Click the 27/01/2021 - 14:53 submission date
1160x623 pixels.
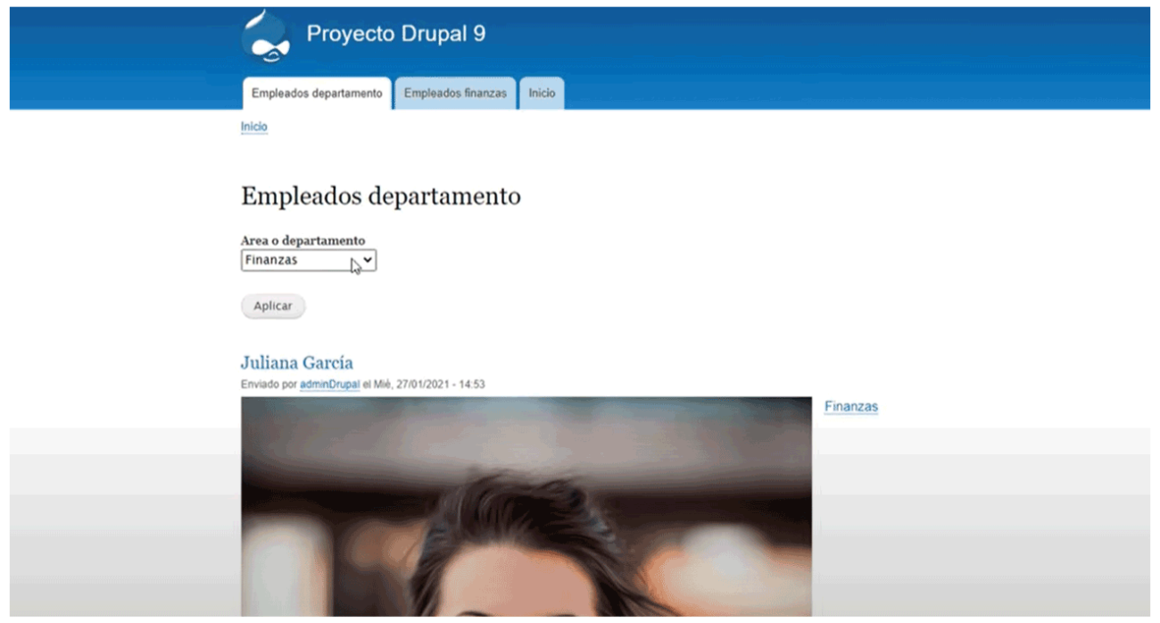[442, 384]
